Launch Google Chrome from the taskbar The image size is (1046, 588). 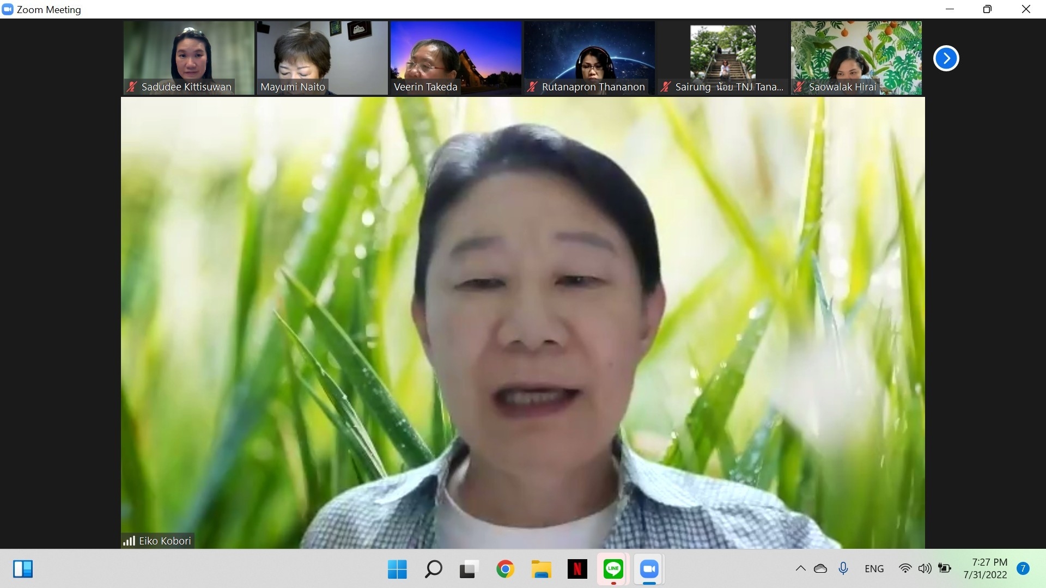505,569
